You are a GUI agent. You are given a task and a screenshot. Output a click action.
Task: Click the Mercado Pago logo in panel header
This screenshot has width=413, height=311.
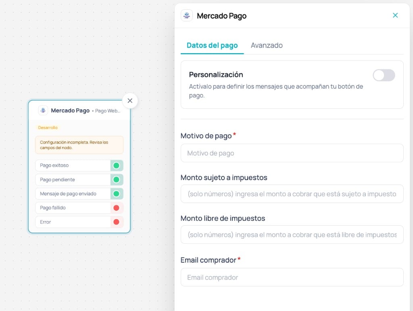[x=186, y=16]
